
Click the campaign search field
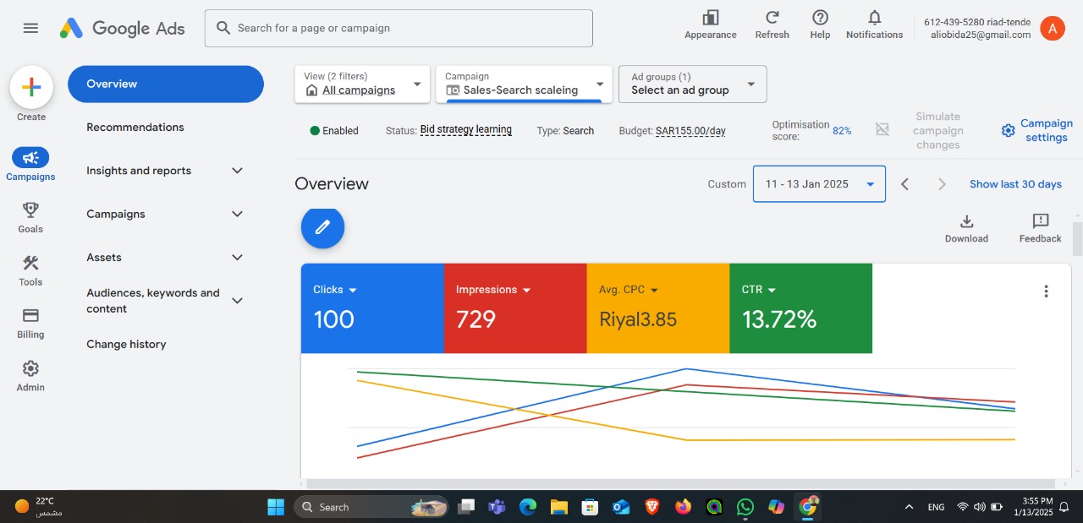(x=399, y=28)
